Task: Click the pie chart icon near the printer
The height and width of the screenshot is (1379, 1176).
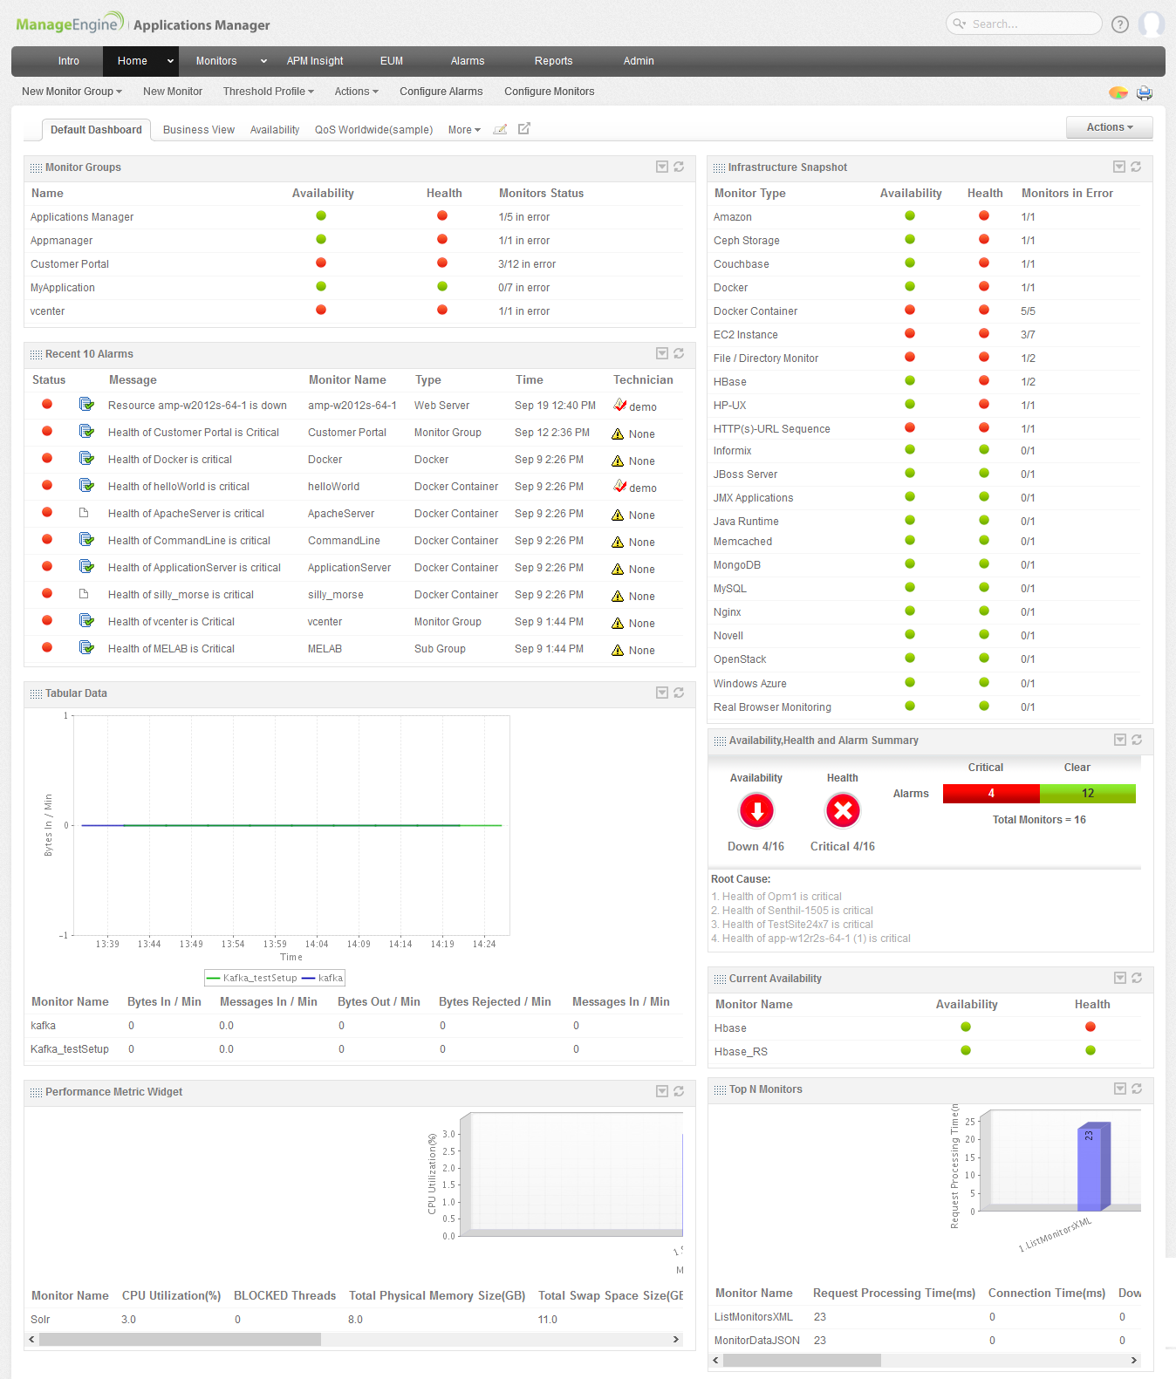Action: [x=1118, y=92]
